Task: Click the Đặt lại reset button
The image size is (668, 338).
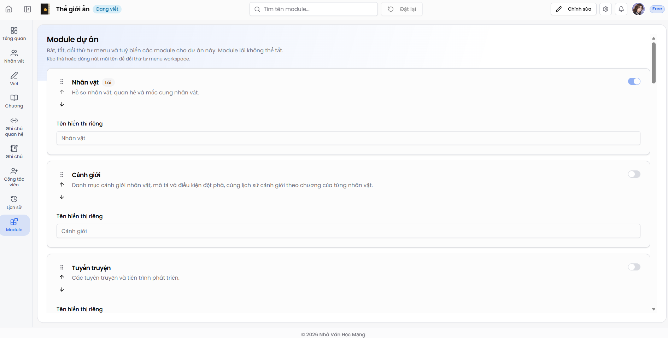Action: 402,9
